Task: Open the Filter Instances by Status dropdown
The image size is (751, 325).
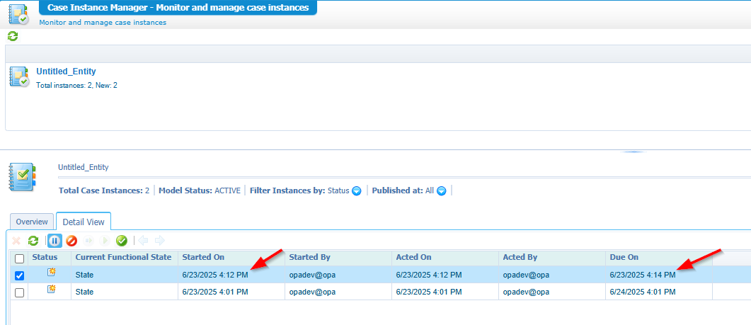Action: coord(357,190)
